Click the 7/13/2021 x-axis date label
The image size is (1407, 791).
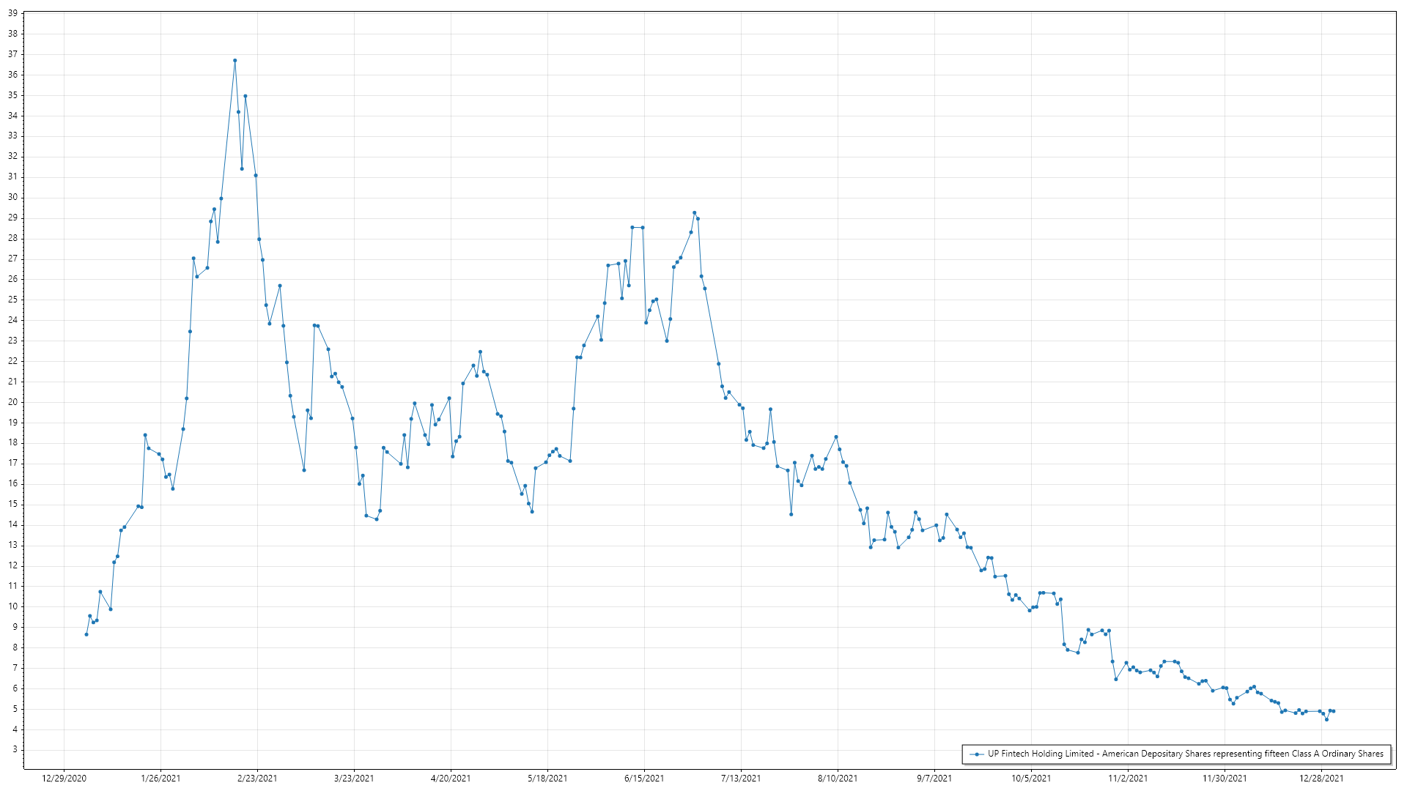[x=741, y=779]
